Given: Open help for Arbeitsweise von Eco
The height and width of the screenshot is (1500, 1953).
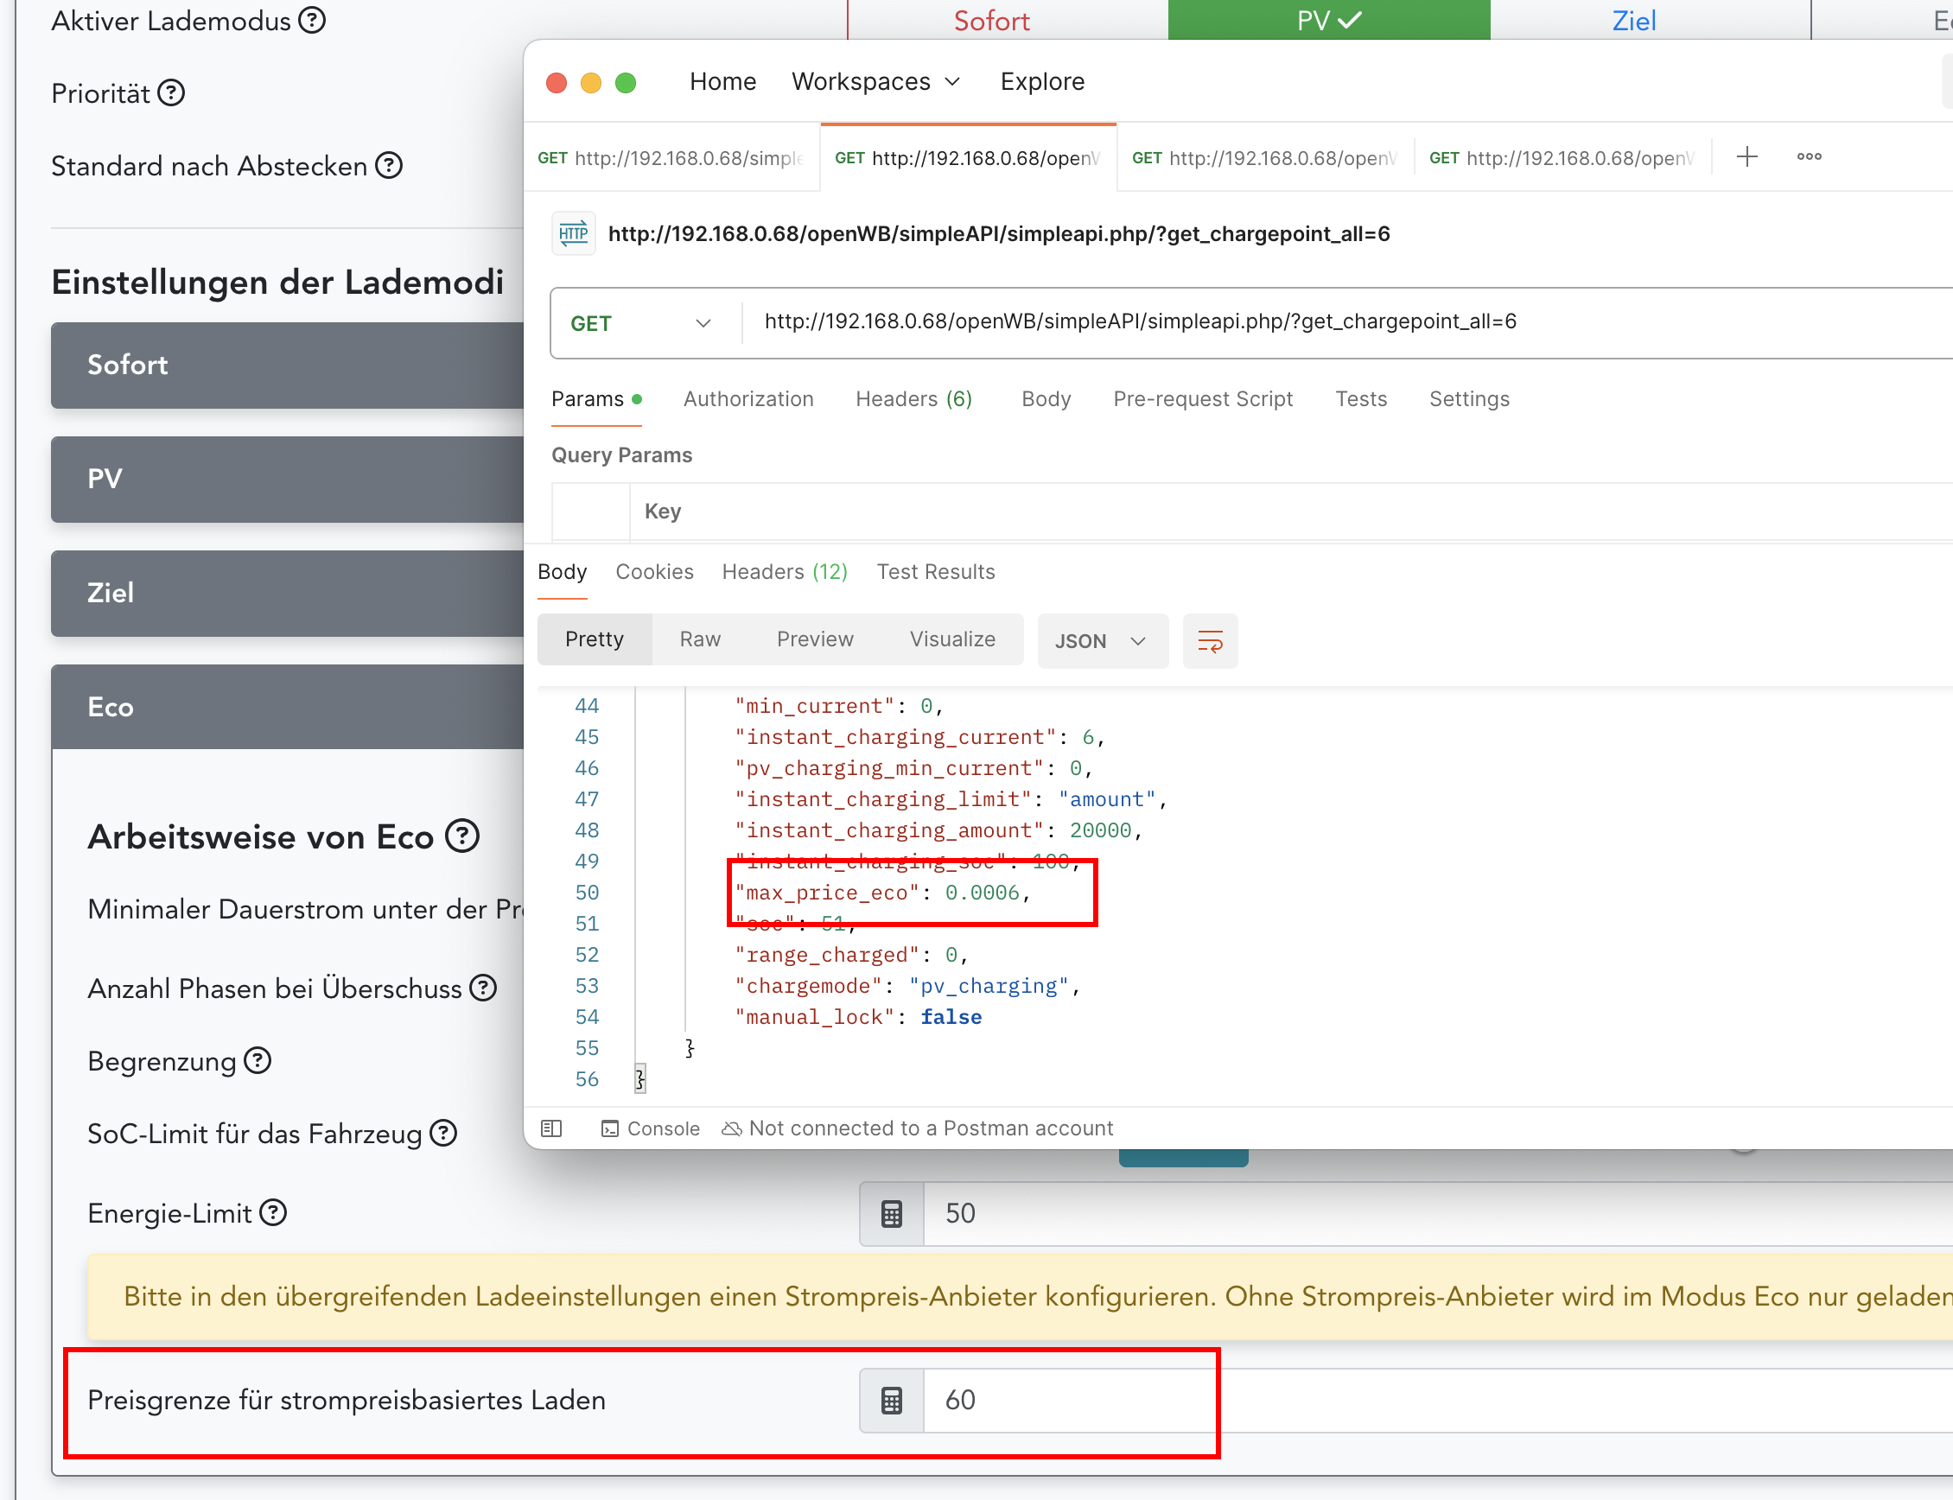Looking at the screenshot, I should coord(462,836).
